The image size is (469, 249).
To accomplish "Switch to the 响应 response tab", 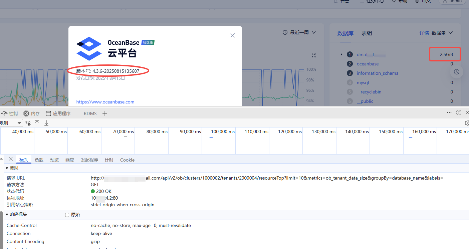I will [70, 160].
